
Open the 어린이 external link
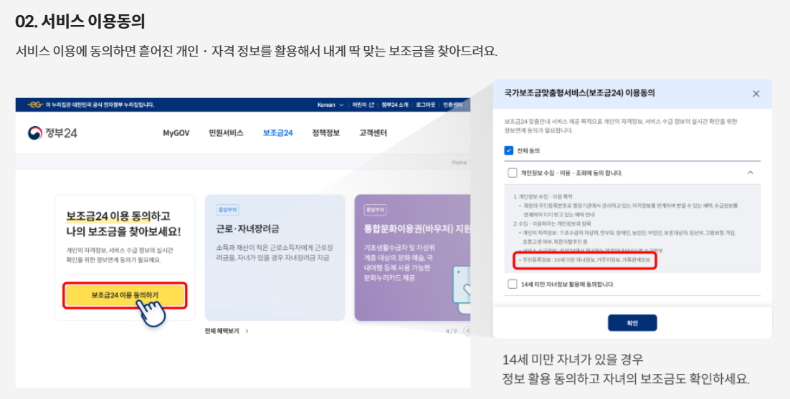tap(363, 105)
